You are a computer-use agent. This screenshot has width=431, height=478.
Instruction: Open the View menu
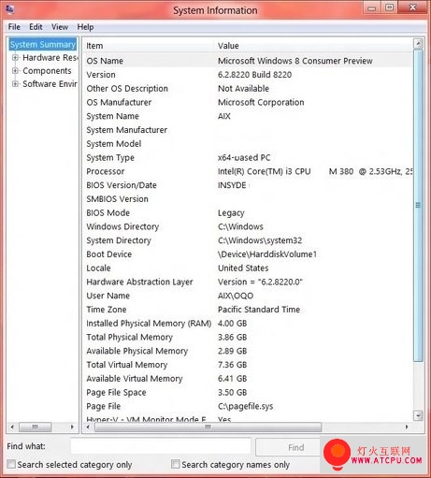point(60,27)
